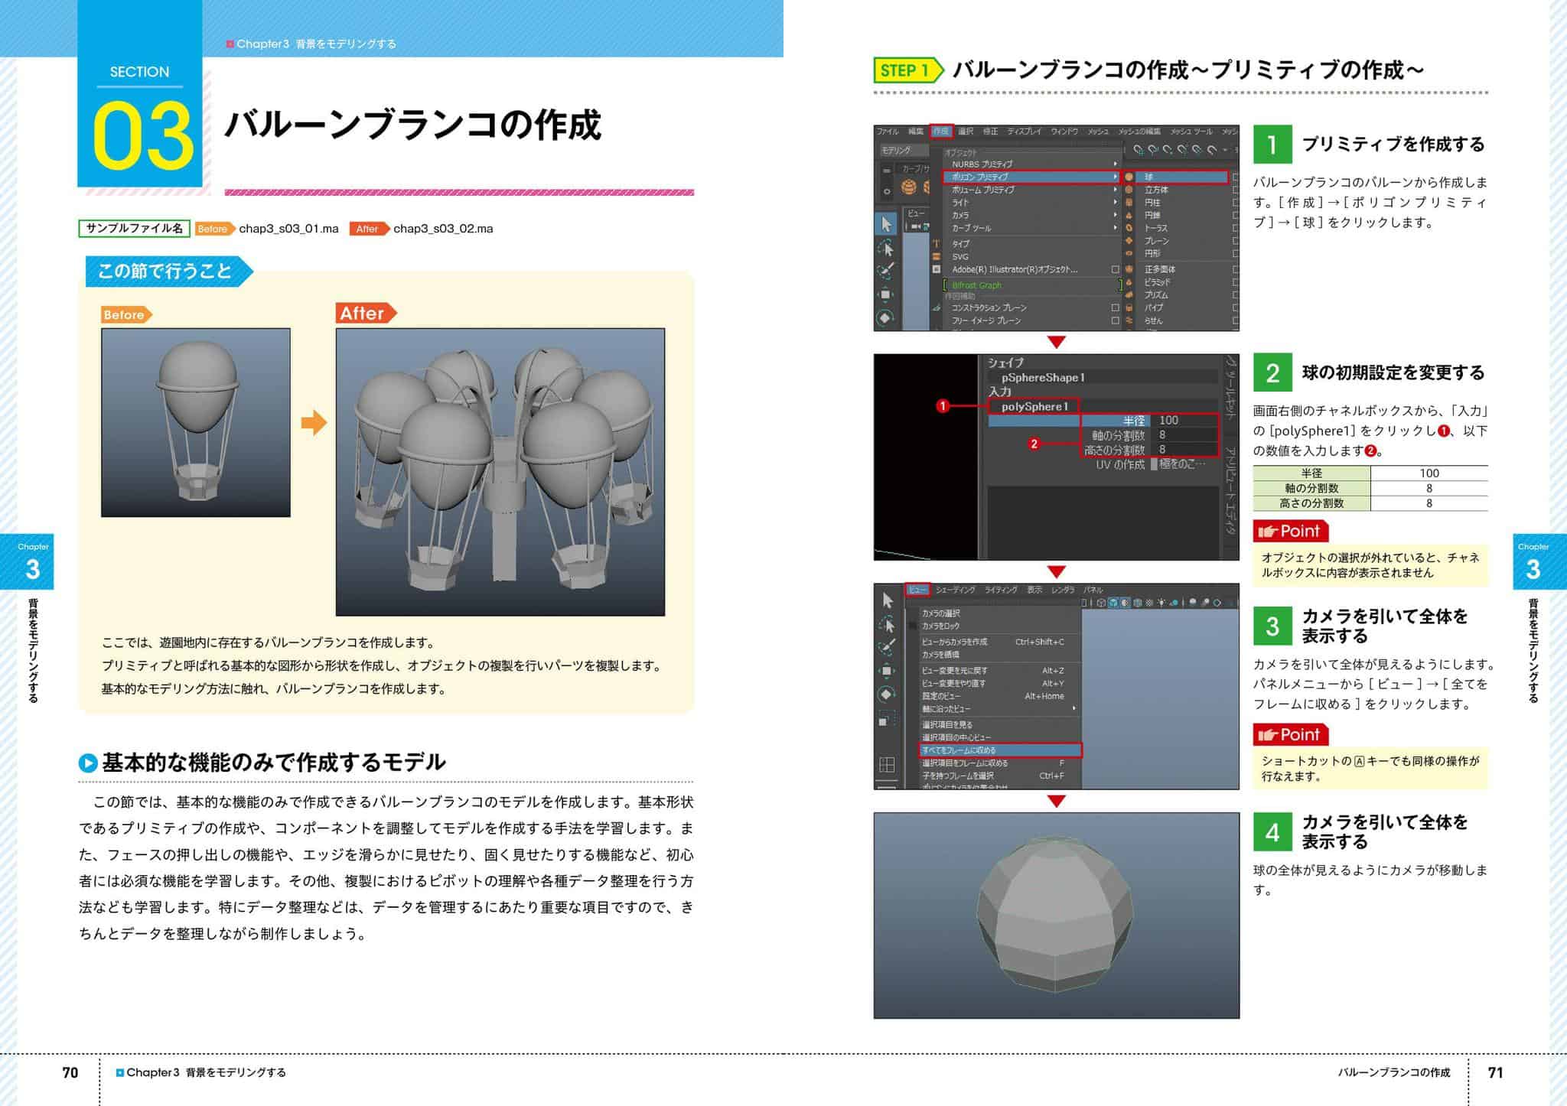Click the lightbulb lighting icon in panel toolbar

tap(1162, 603)
